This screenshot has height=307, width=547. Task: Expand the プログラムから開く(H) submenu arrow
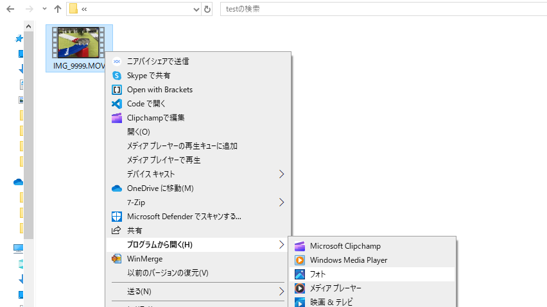[x=281, y=245]
